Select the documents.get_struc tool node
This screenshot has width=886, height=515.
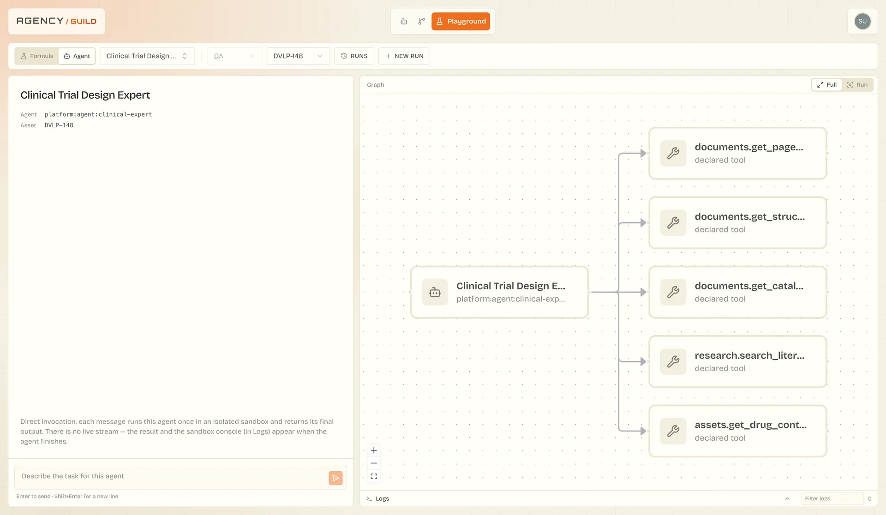[737, 223]
